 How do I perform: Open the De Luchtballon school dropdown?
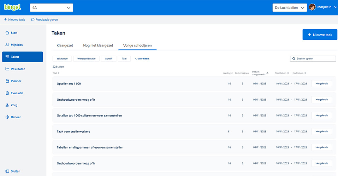tap(290, 8)
